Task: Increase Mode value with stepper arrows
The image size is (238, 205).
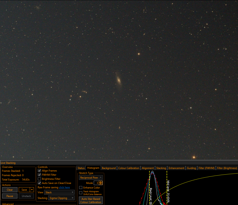Action: [x=101, y=182]
